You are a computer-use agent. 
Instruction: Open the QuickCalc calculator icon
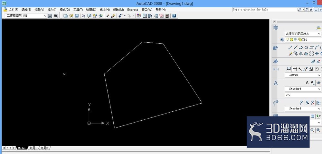(167, 16)
